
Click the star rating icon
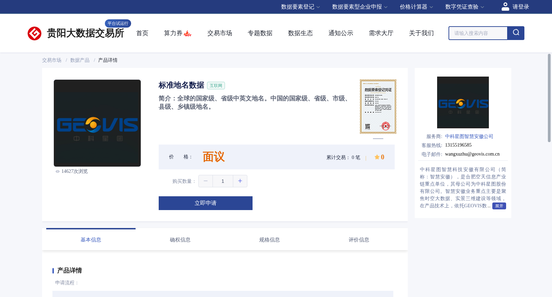click(x=377, y=157)
